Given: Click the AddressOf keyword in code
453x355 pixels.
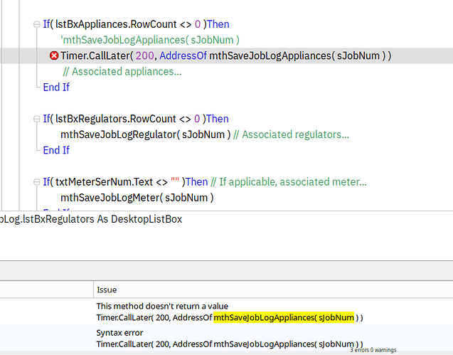Looking at the screenshot, I should (x=183, y=55).
